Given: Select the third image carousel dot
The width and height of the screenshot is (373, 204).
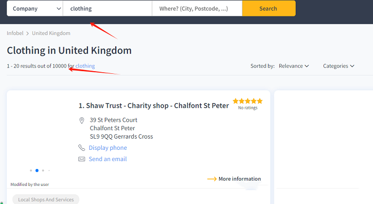Looking at the screenshot, I should tap(43, 171).
